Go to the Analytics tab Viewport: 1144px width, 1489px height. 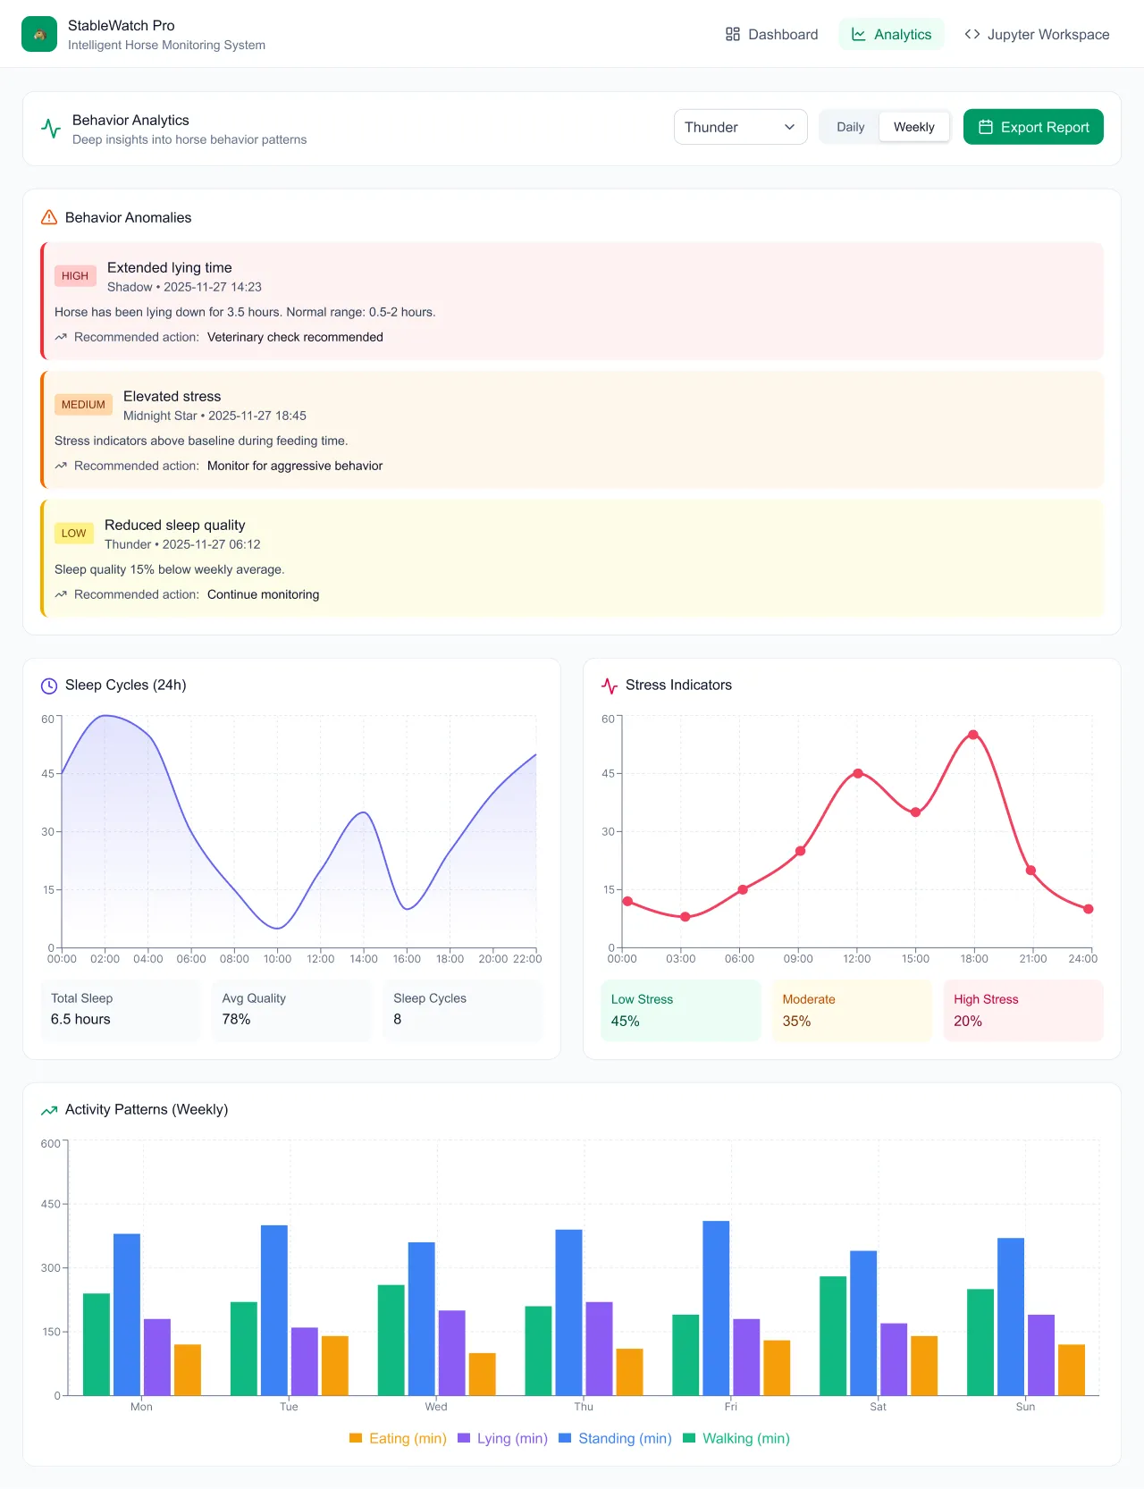coord(891,34)
